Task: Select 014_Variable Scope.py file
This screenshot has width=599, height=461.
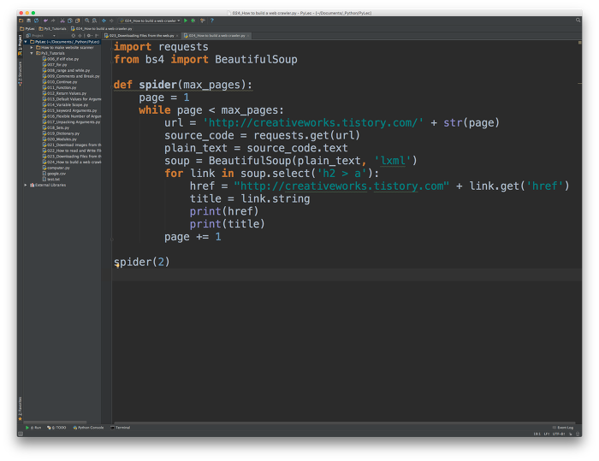Action: pos(65,104)
